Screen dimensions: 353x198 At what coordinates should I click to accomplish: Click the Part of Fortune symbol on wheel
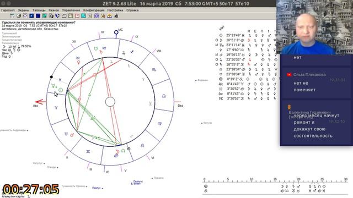point(129,148)
